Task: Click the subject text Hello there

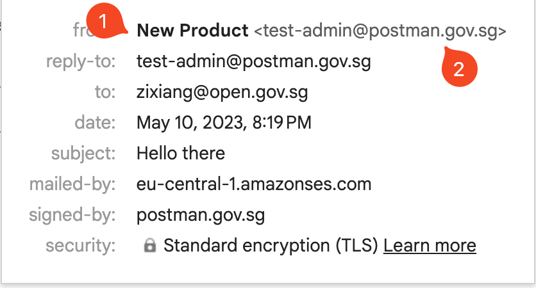Action: pos(181,153)
